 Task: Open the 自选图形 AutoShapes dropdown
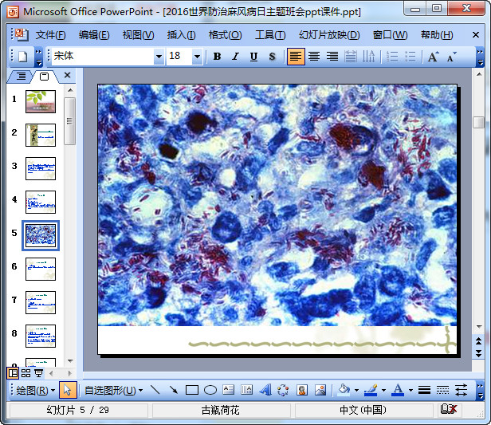[113, 390]
